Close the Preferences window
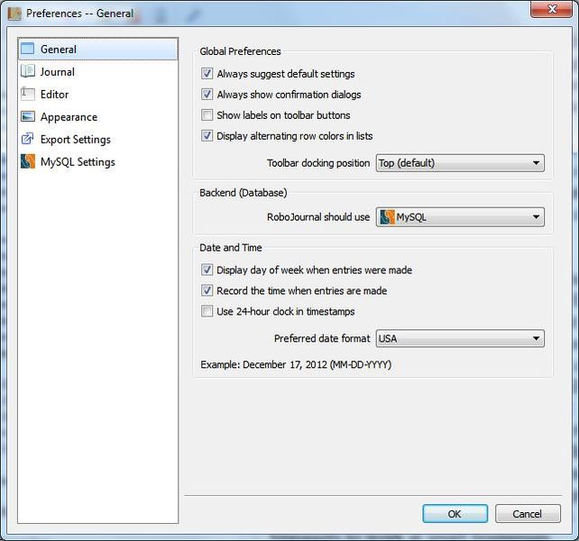The width and height of the screenshot is (579, 541). coord(551,9)
